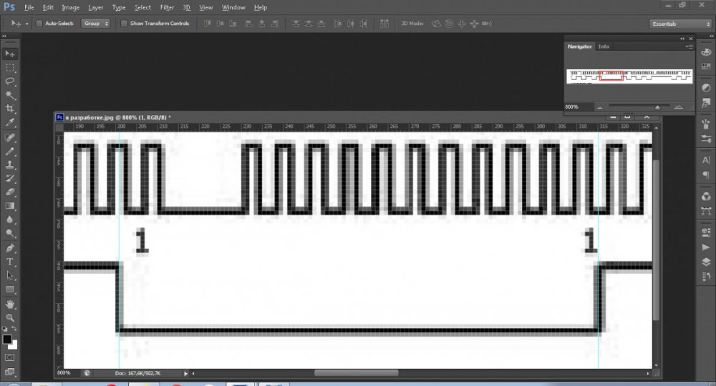Screen dimensions: 716x386
Task: Collapse the Navigator panel with double arrows
Action: pos(682,39)
